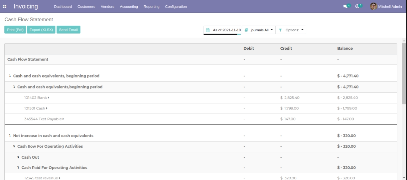The height and width of the screenshot is (180, 407).
Task: Open the Reporting menu
Action: coord(151,7)
